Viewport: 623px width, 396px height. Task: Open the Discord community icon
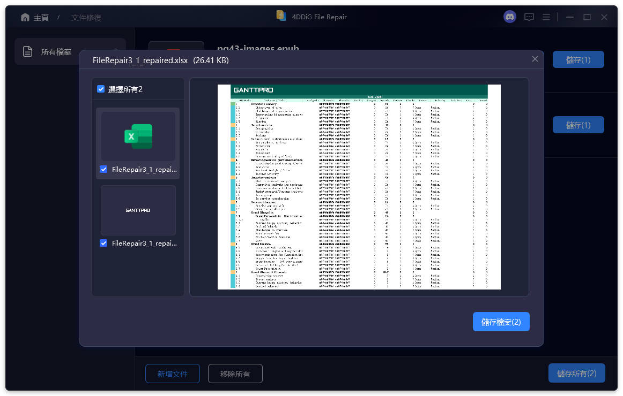[x=509, y=17]
